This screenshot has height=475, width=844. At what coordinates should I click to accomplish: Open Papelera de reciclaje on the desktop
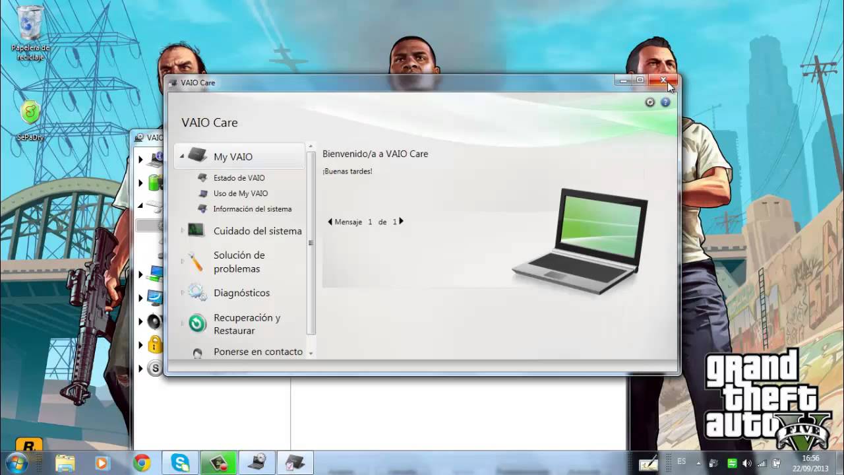click(x=30, y=33)
